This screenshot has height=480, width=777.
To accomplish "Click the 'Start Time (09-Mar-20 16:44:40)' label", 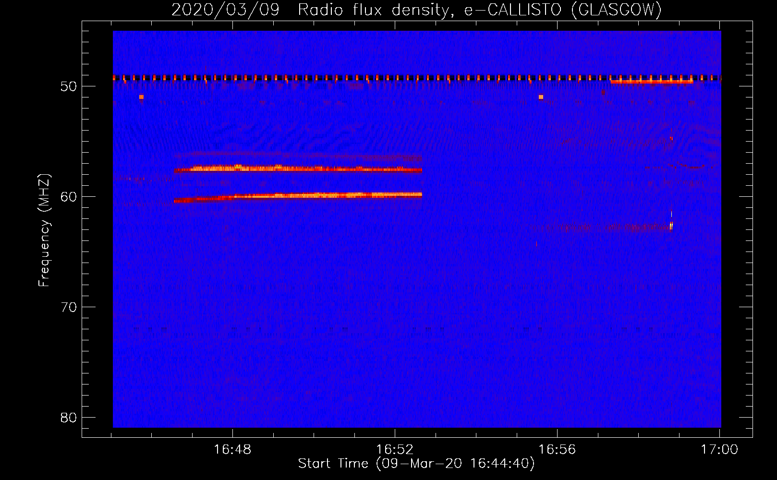I will coord(416,463).
